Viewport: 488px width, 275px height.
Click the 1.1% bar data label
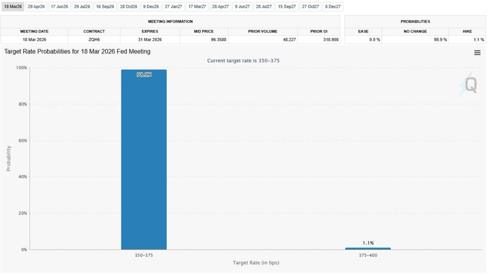[368, 243]
